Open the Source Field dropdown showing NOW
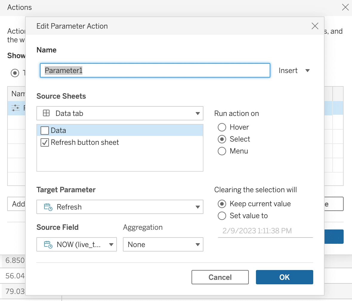Image resolution: width=352 pixels, height=301 pixels. (x=111, y=244)
